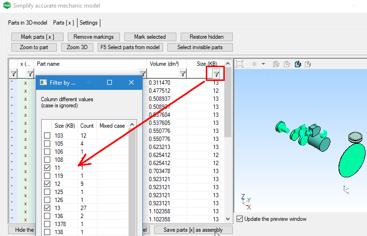The width and height of the screenshot is (367, 236).
Task: Click the Size (KB) column filter icon
Action: (216, 73)
